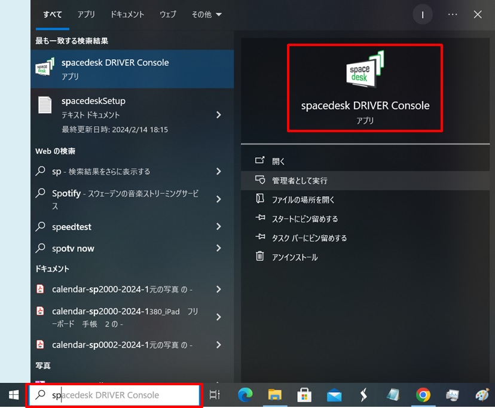This screenshot has height=408, width=495.
Task: Expand the 'sp' web search chevron
Action: click(218, 172)
